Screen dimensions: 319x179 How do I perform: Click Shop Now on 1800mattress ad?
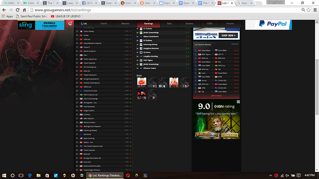[x=228, y=35]
